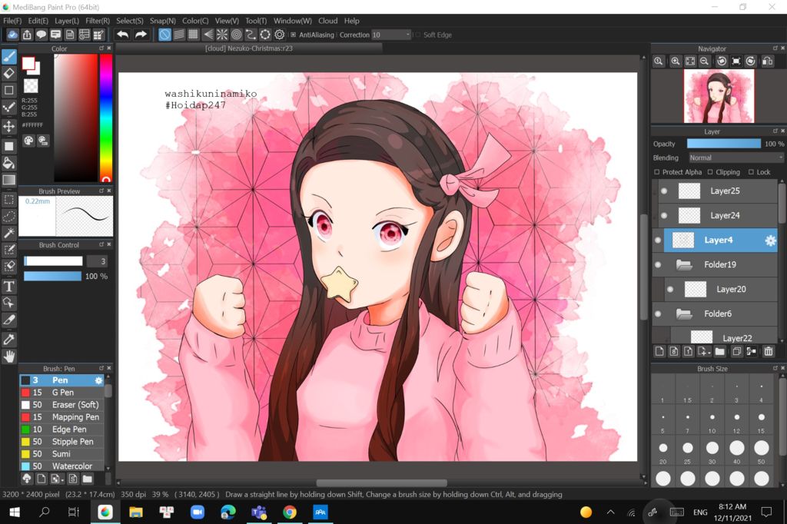Screen dimensions: 787x524
Task: Select the G Pen brush
Action: coord(61,393)
